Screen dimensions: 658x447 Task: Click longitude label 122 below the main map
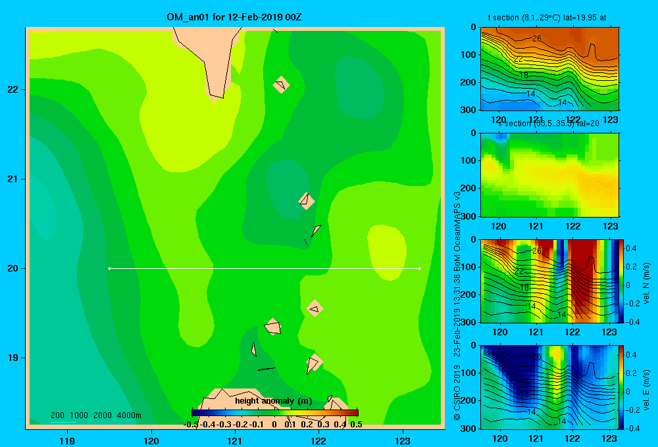318,440
